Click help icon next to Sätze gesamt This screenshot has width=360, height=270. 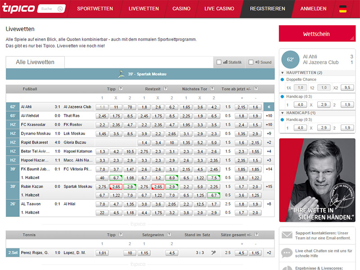click(256, 234)
